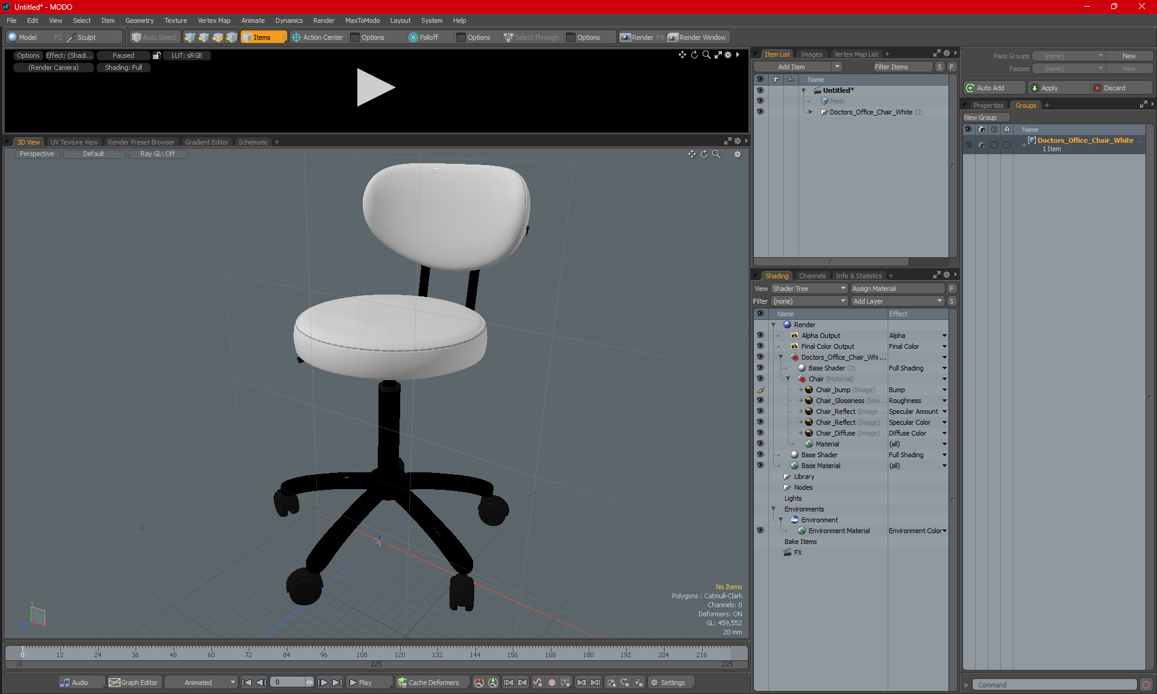Open the Add Item dropdown
The height and width of the screenshot is (694, 1157).
[x=837, y=67]
